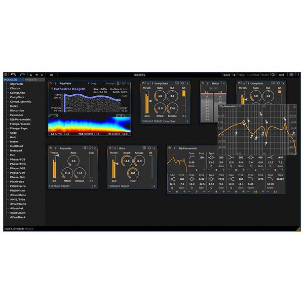Click the Gate circular settings icon
Viewport: 304px width, 304px height.
(x=149, y=148)
